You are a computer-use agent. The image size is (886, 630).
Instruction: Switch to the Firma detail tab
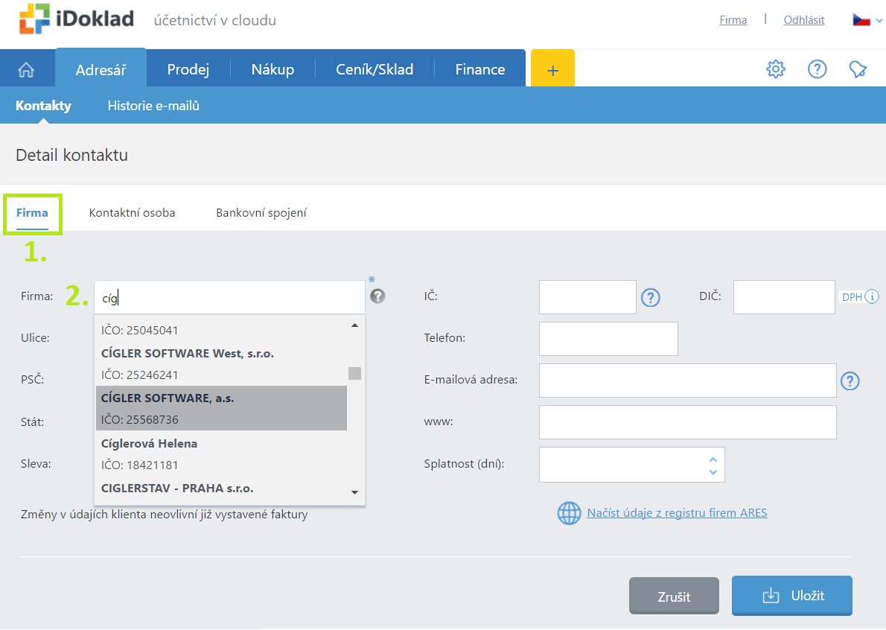point(32,213)
